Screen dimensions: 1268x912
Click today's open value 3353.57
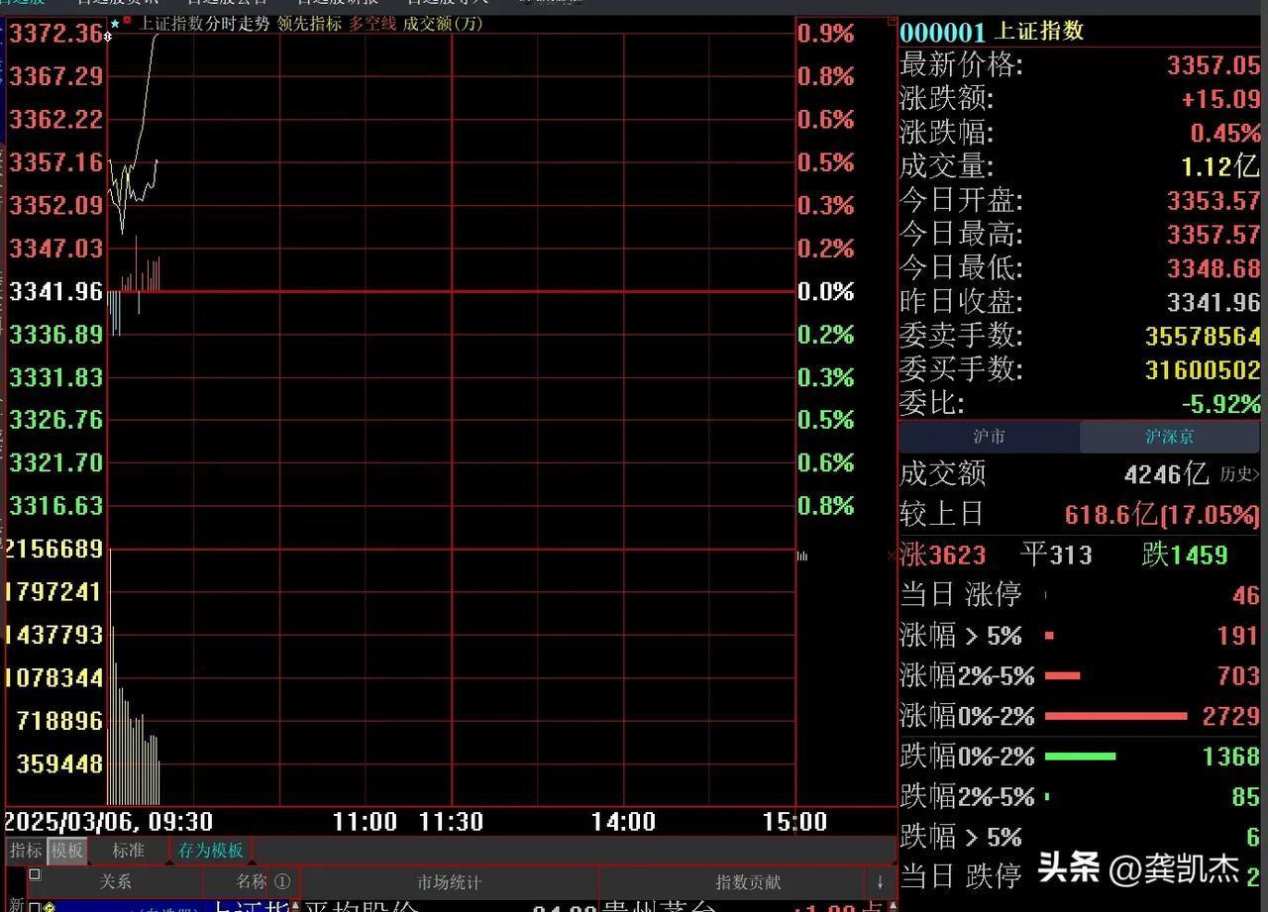[x=1214, y=201]
